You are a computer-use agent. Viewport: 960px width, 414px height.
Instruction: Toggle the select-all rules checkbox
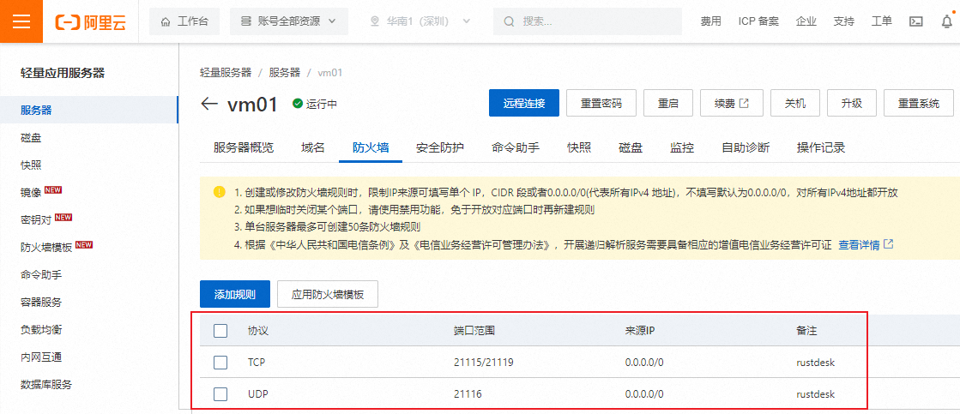pos(220,330)
